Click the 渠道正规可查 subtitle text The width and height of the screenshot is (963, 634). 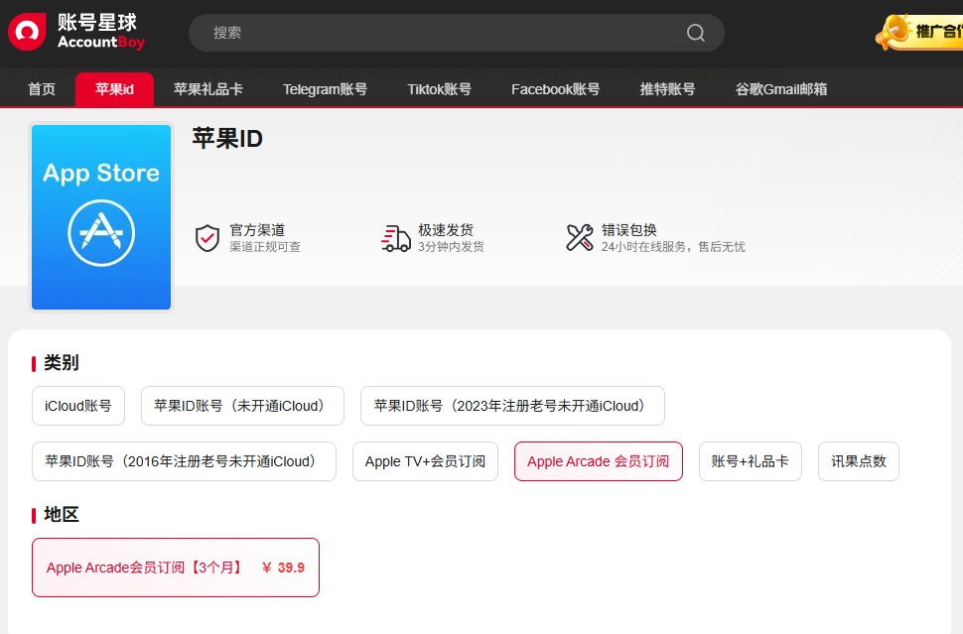pos(265,247)
